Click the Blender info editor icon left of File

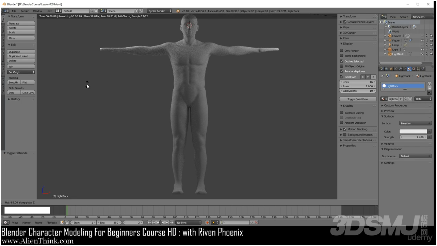click(x=6, y=11)
